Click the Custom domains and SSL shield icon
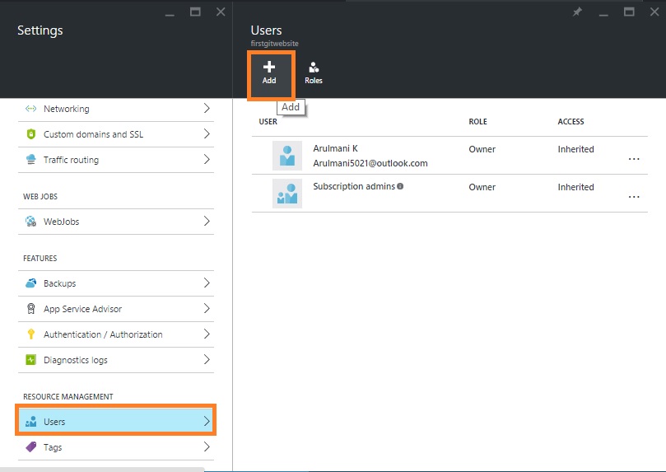This screenshot has width=666, height=472. [x=31, y=134]
